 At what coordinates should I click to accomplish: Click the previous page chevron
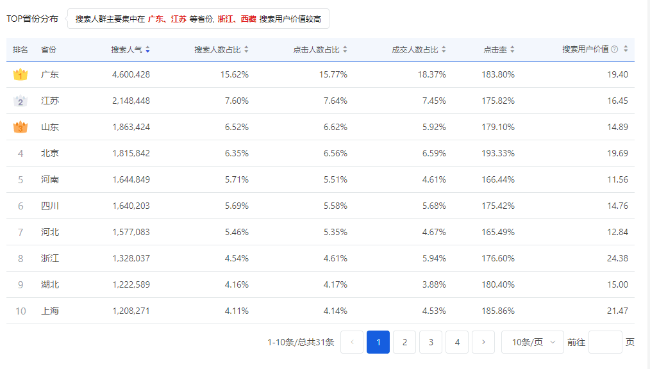351,342
